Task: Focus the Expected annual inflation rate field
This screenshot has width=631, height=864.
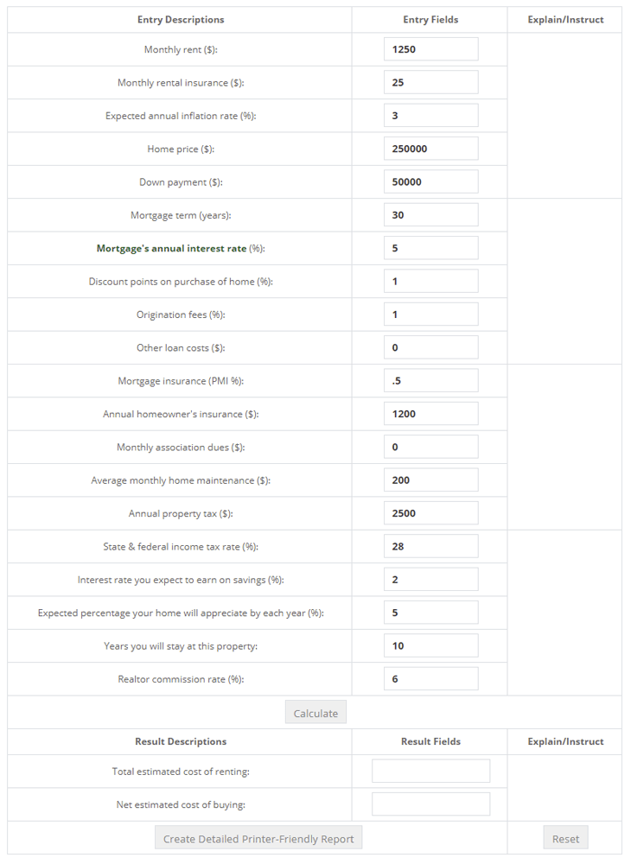Action: coord(430,114)
